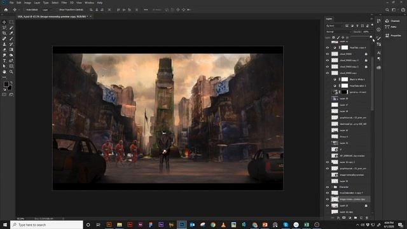Hide the cloud_00000 layer
Viewport: 407px width, 229px height.
328,54
